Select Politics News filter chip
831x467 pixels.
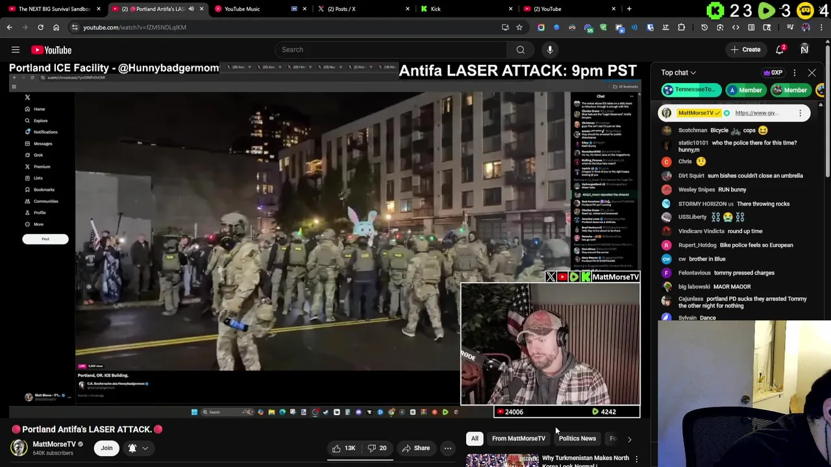tap(577, 438)
